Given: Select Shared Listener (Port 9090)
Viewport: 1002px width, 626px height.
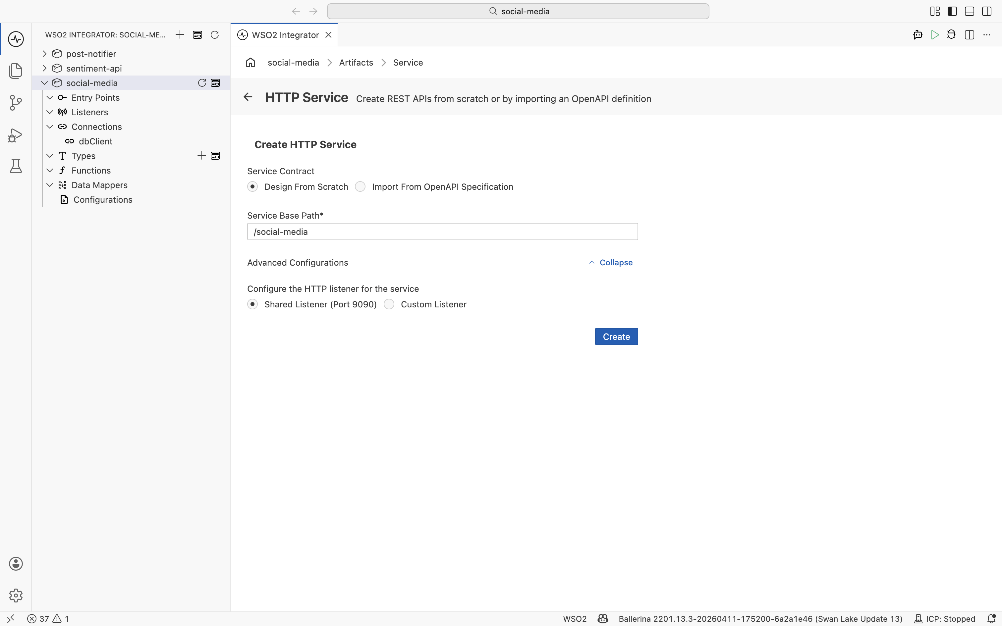Looking at the screenshot, I should (x=252, y=304).
